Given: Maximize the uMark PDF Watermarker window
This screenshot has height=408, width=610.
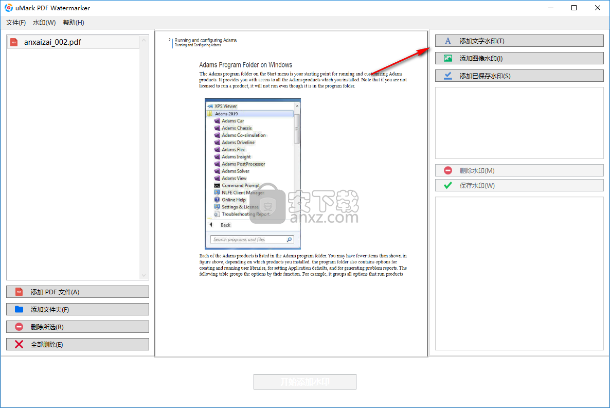Looking at the screenshot, I should point(574,8).
